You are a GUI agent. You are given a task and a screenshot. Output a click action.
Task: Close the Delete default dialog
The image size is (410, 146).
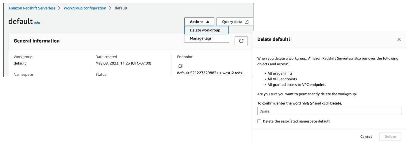(399, 40)
